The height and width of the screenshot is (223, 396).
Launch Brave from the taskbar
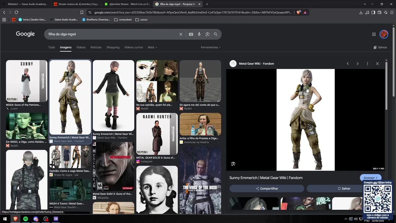(15, 219)
